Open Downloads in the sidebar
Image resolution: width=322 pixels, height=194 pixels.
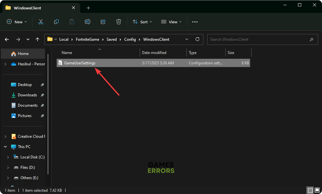pyautogui.click(x=27, y=95)
